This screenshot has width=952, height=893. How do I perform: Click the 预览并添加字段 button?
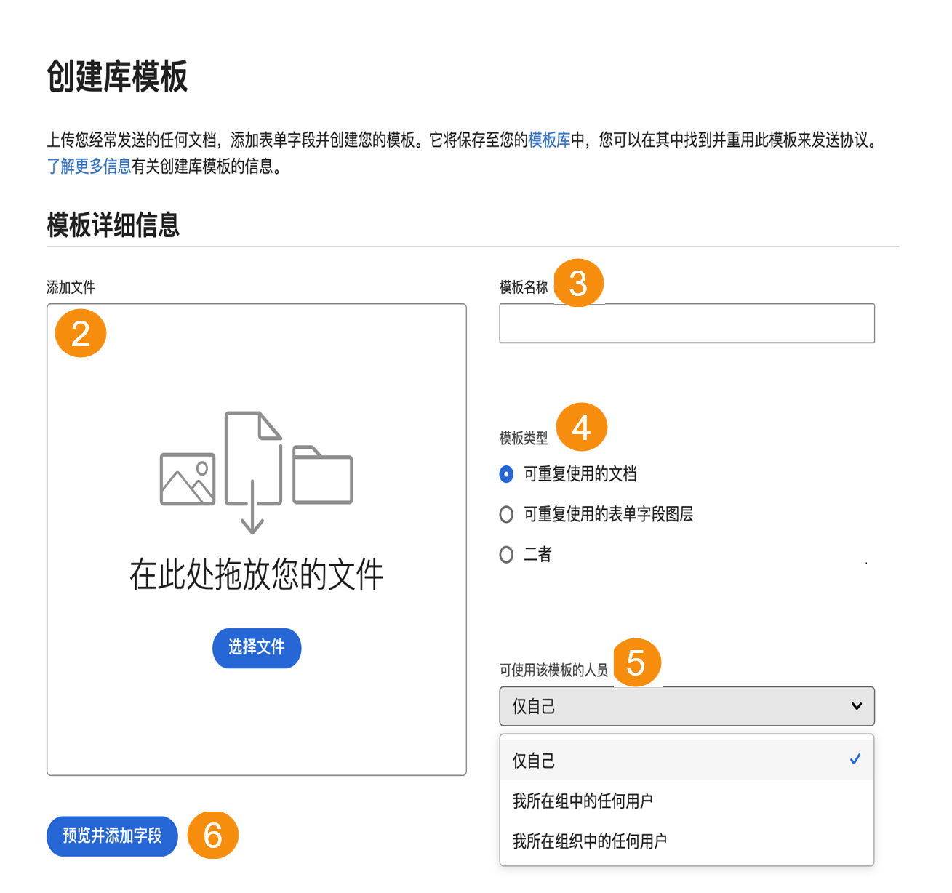pos(111,836)
